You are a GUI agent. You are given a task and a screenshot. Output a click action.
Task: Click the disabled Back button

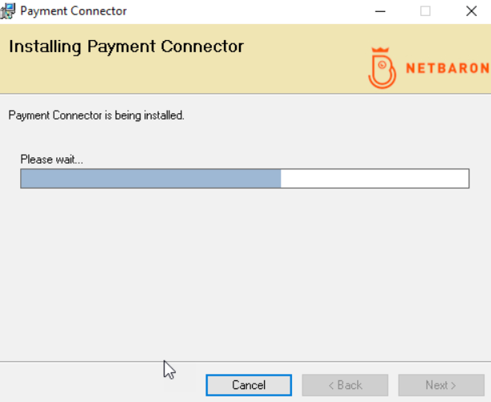[344, 385]
